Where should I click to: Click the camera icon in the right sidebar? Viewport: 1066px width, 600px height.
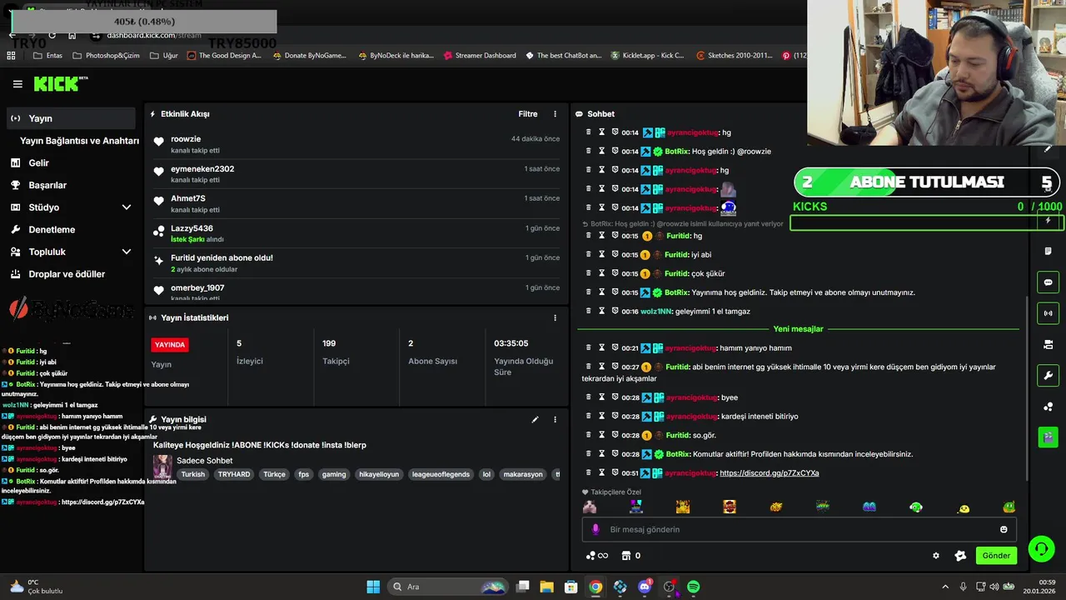point(1048,344)
